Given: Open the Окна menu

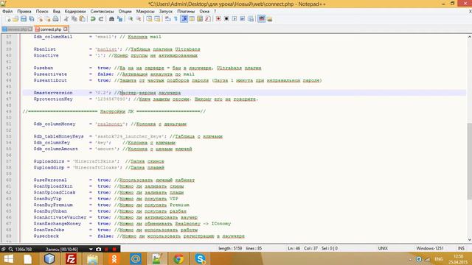Looking at the screenshot, I should point(204,11).
